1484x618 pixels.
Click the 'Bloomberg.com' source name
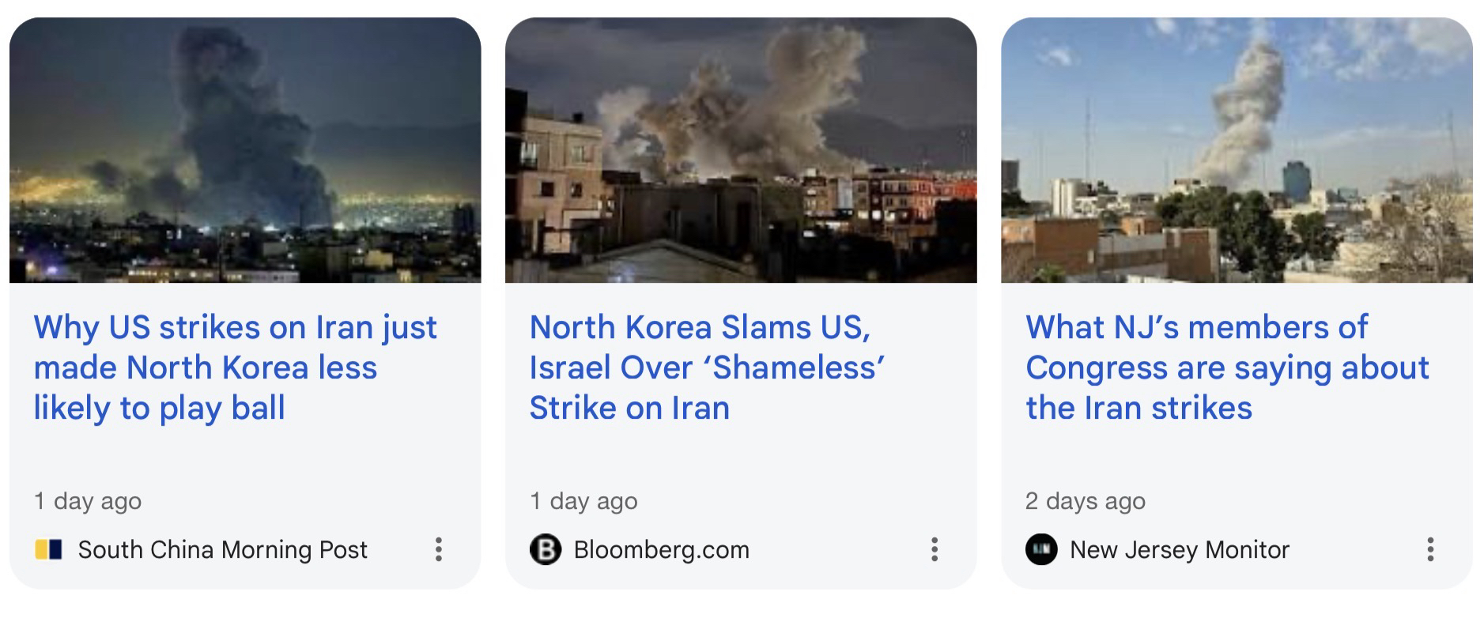click(x=661, y=549)
